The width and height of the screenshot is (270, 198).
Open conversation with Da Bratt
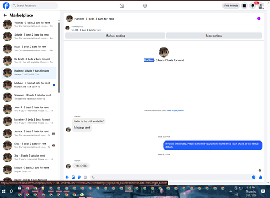click(29, 61)
